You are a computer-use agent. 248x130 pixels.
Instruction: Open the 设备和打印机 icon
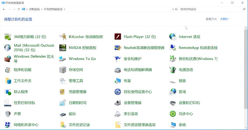[173, 103]
